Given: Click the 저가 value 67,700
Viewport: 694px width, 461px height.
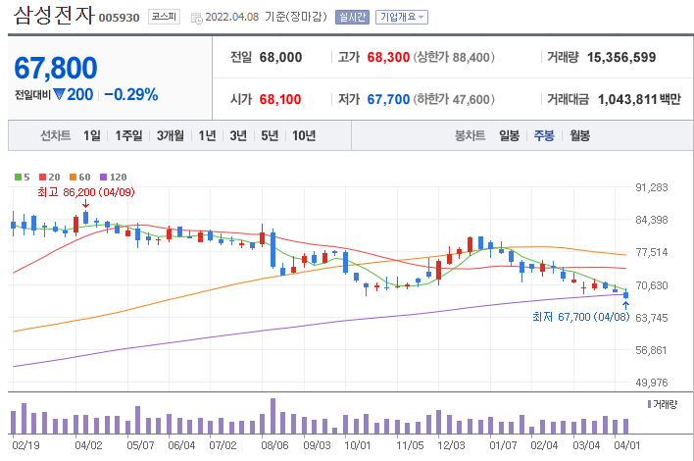Looking at the screenshot, I should pos(388,100).
